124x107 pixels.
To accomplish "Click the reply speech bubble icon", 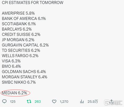I will point(4,101).
